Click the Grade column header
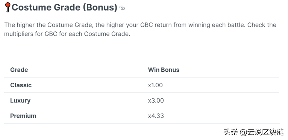This screenshot has height=140, width=288. point(19,70)
